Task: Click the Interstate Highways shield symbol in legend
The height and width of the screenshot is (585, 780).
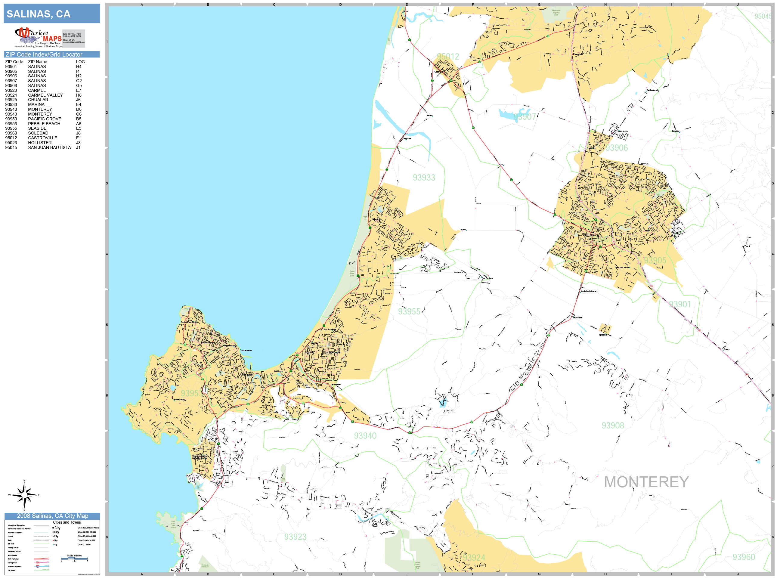Action: (x=38, y=567)
